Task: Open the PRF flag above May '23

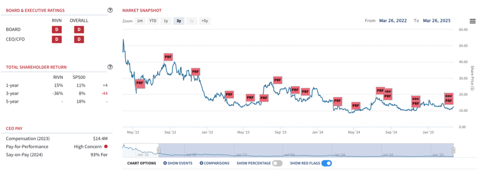Action: pyautogui.click(x=250, y=98)
